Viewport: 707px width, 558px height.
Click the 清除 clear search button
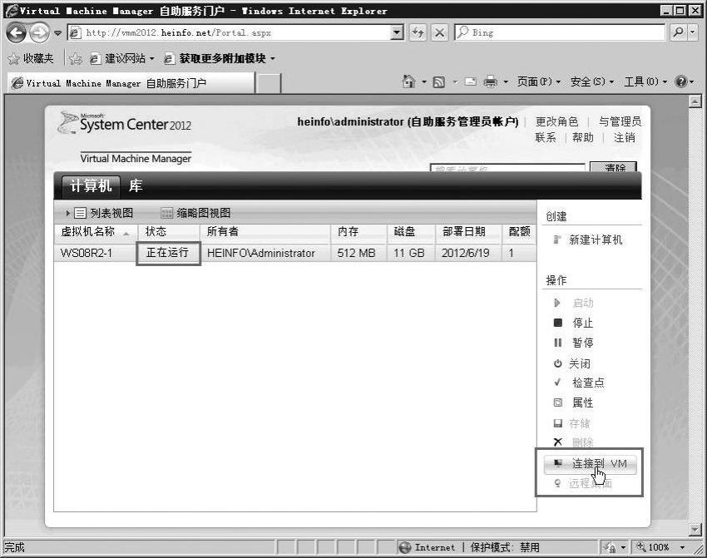pos(613,167)
